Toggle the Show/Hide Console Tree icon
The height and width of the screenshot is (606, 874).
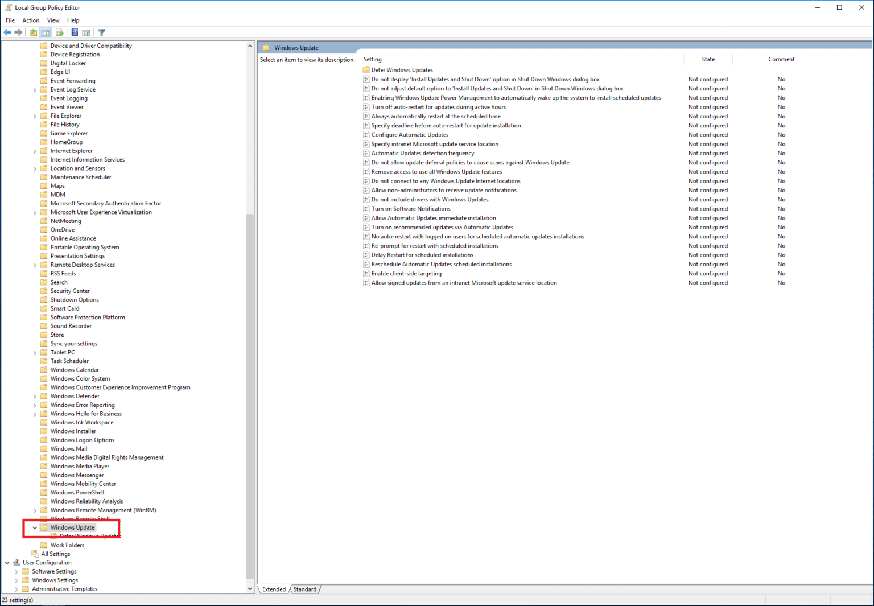pyautogui.click(x=46, y=32)
